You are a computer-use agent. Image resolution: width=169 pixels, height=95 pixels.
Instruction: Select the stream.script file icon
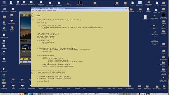[50, 4]
